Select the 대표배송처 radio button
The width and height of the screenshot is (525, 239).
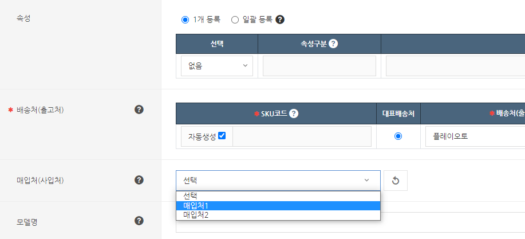tap(398, 136)
